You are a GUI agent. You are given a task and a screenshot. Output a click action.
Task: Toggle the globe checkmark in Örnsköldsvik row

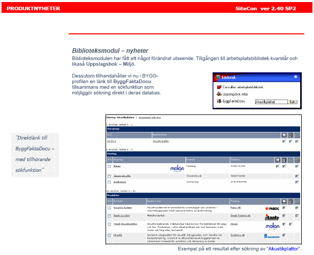(297, 176)
